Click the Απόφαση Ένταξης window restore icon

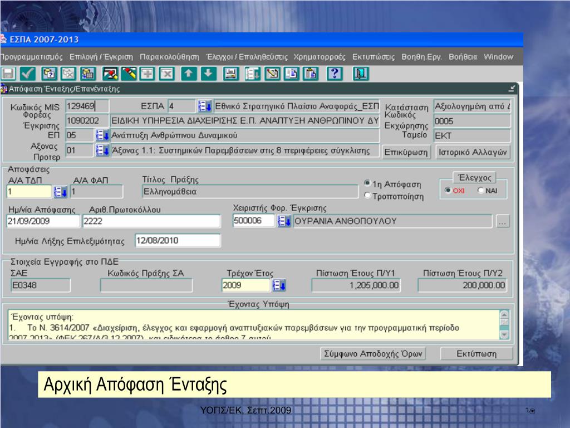(512, 89)
